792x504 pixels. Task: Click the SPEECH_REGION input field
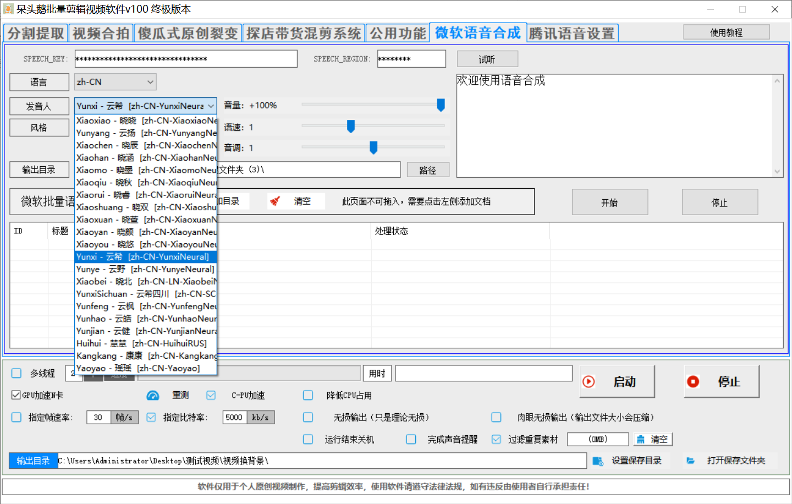point(411,59)
